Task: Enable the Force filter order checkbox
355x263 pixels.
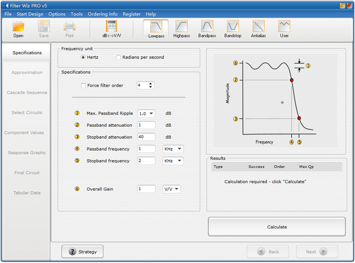Action: coord(83,86)
